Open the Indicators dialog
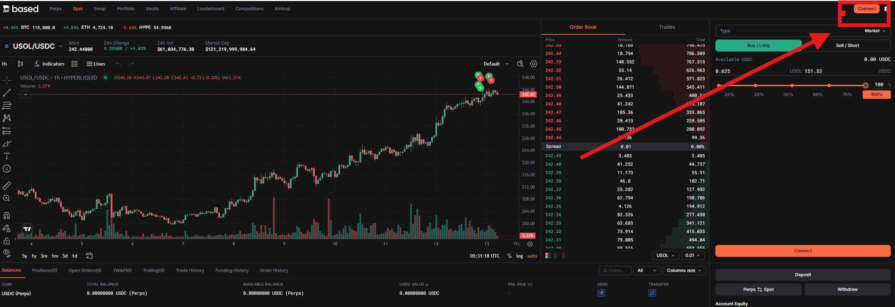895x307 pixels. [x=50, y=64]
